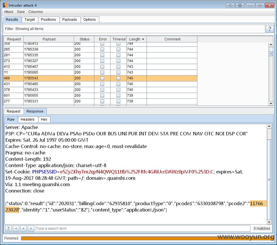The width and height of the screenshot is (277, 245).
Task: Open the Attack menu
Action: tap(9, 12)
